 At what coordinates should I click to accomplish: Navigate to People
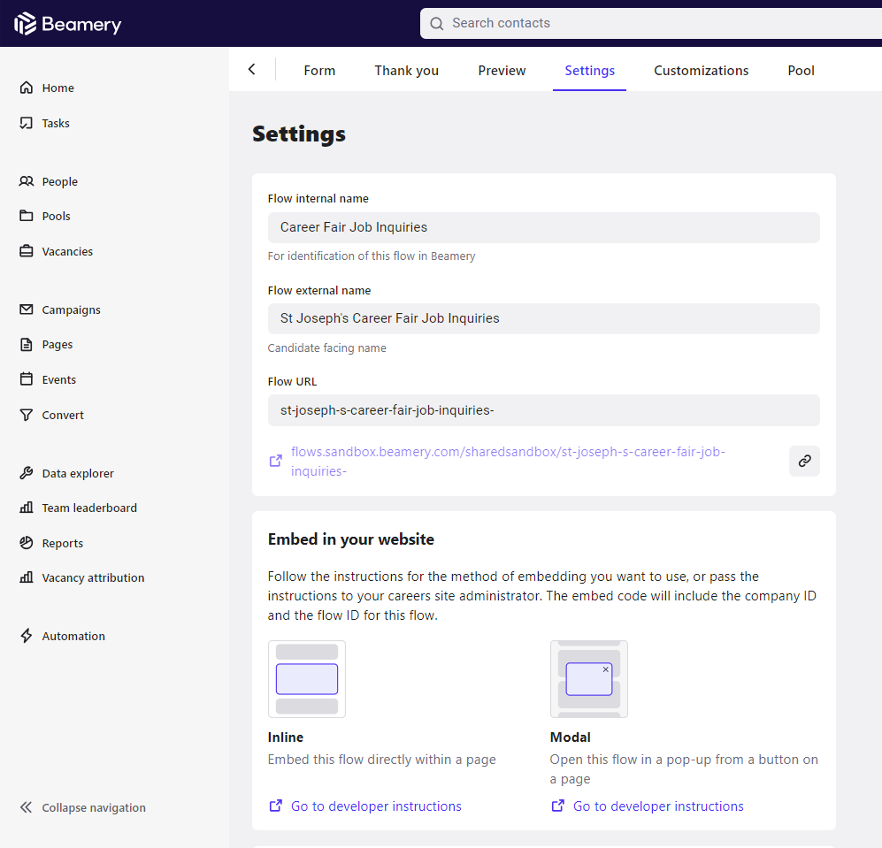pyautogui.click(x=59, y=181)
